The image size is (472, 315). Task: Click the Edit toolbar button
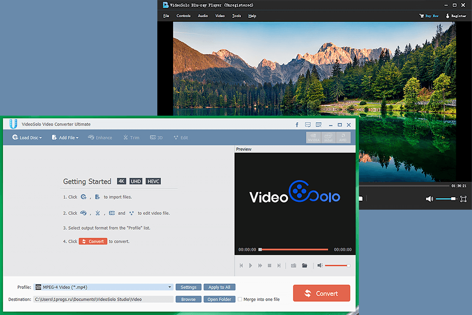(x=180, y=137)
